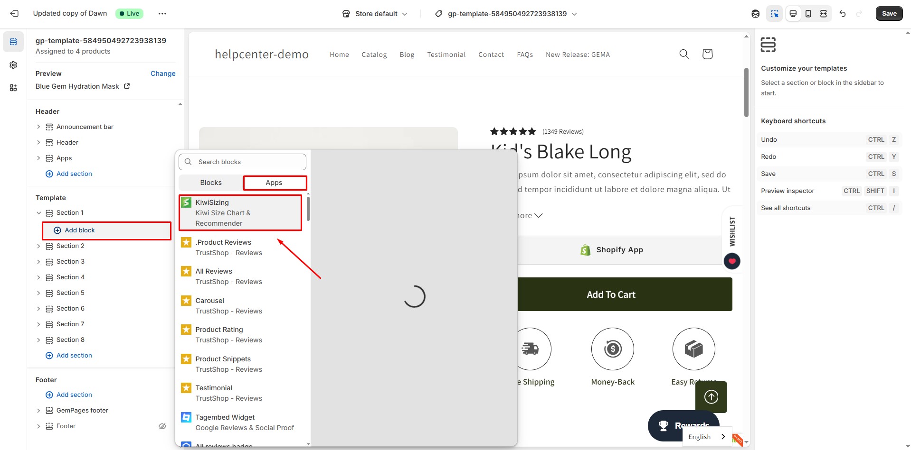Viewport: 911px width, 450px height.
Task: Open the gp-template selector dropdown
Action: [x=506, y=14]
